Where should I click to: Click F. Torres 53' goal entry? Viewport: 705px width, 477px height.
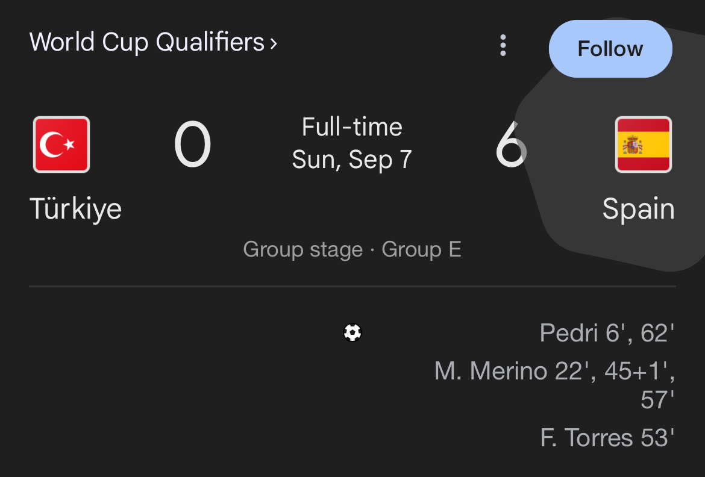607,437
